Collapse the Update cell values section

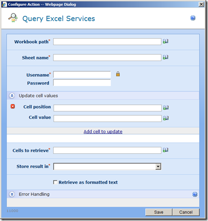(x=12, y=96)
